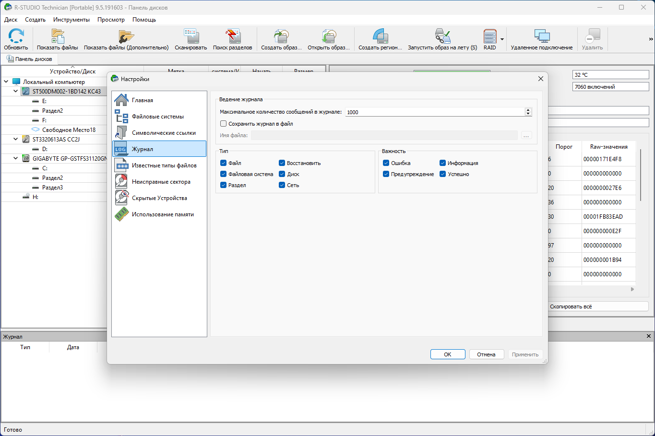
Task: Open Удаленное подключение tool
Action: [542, 39]
